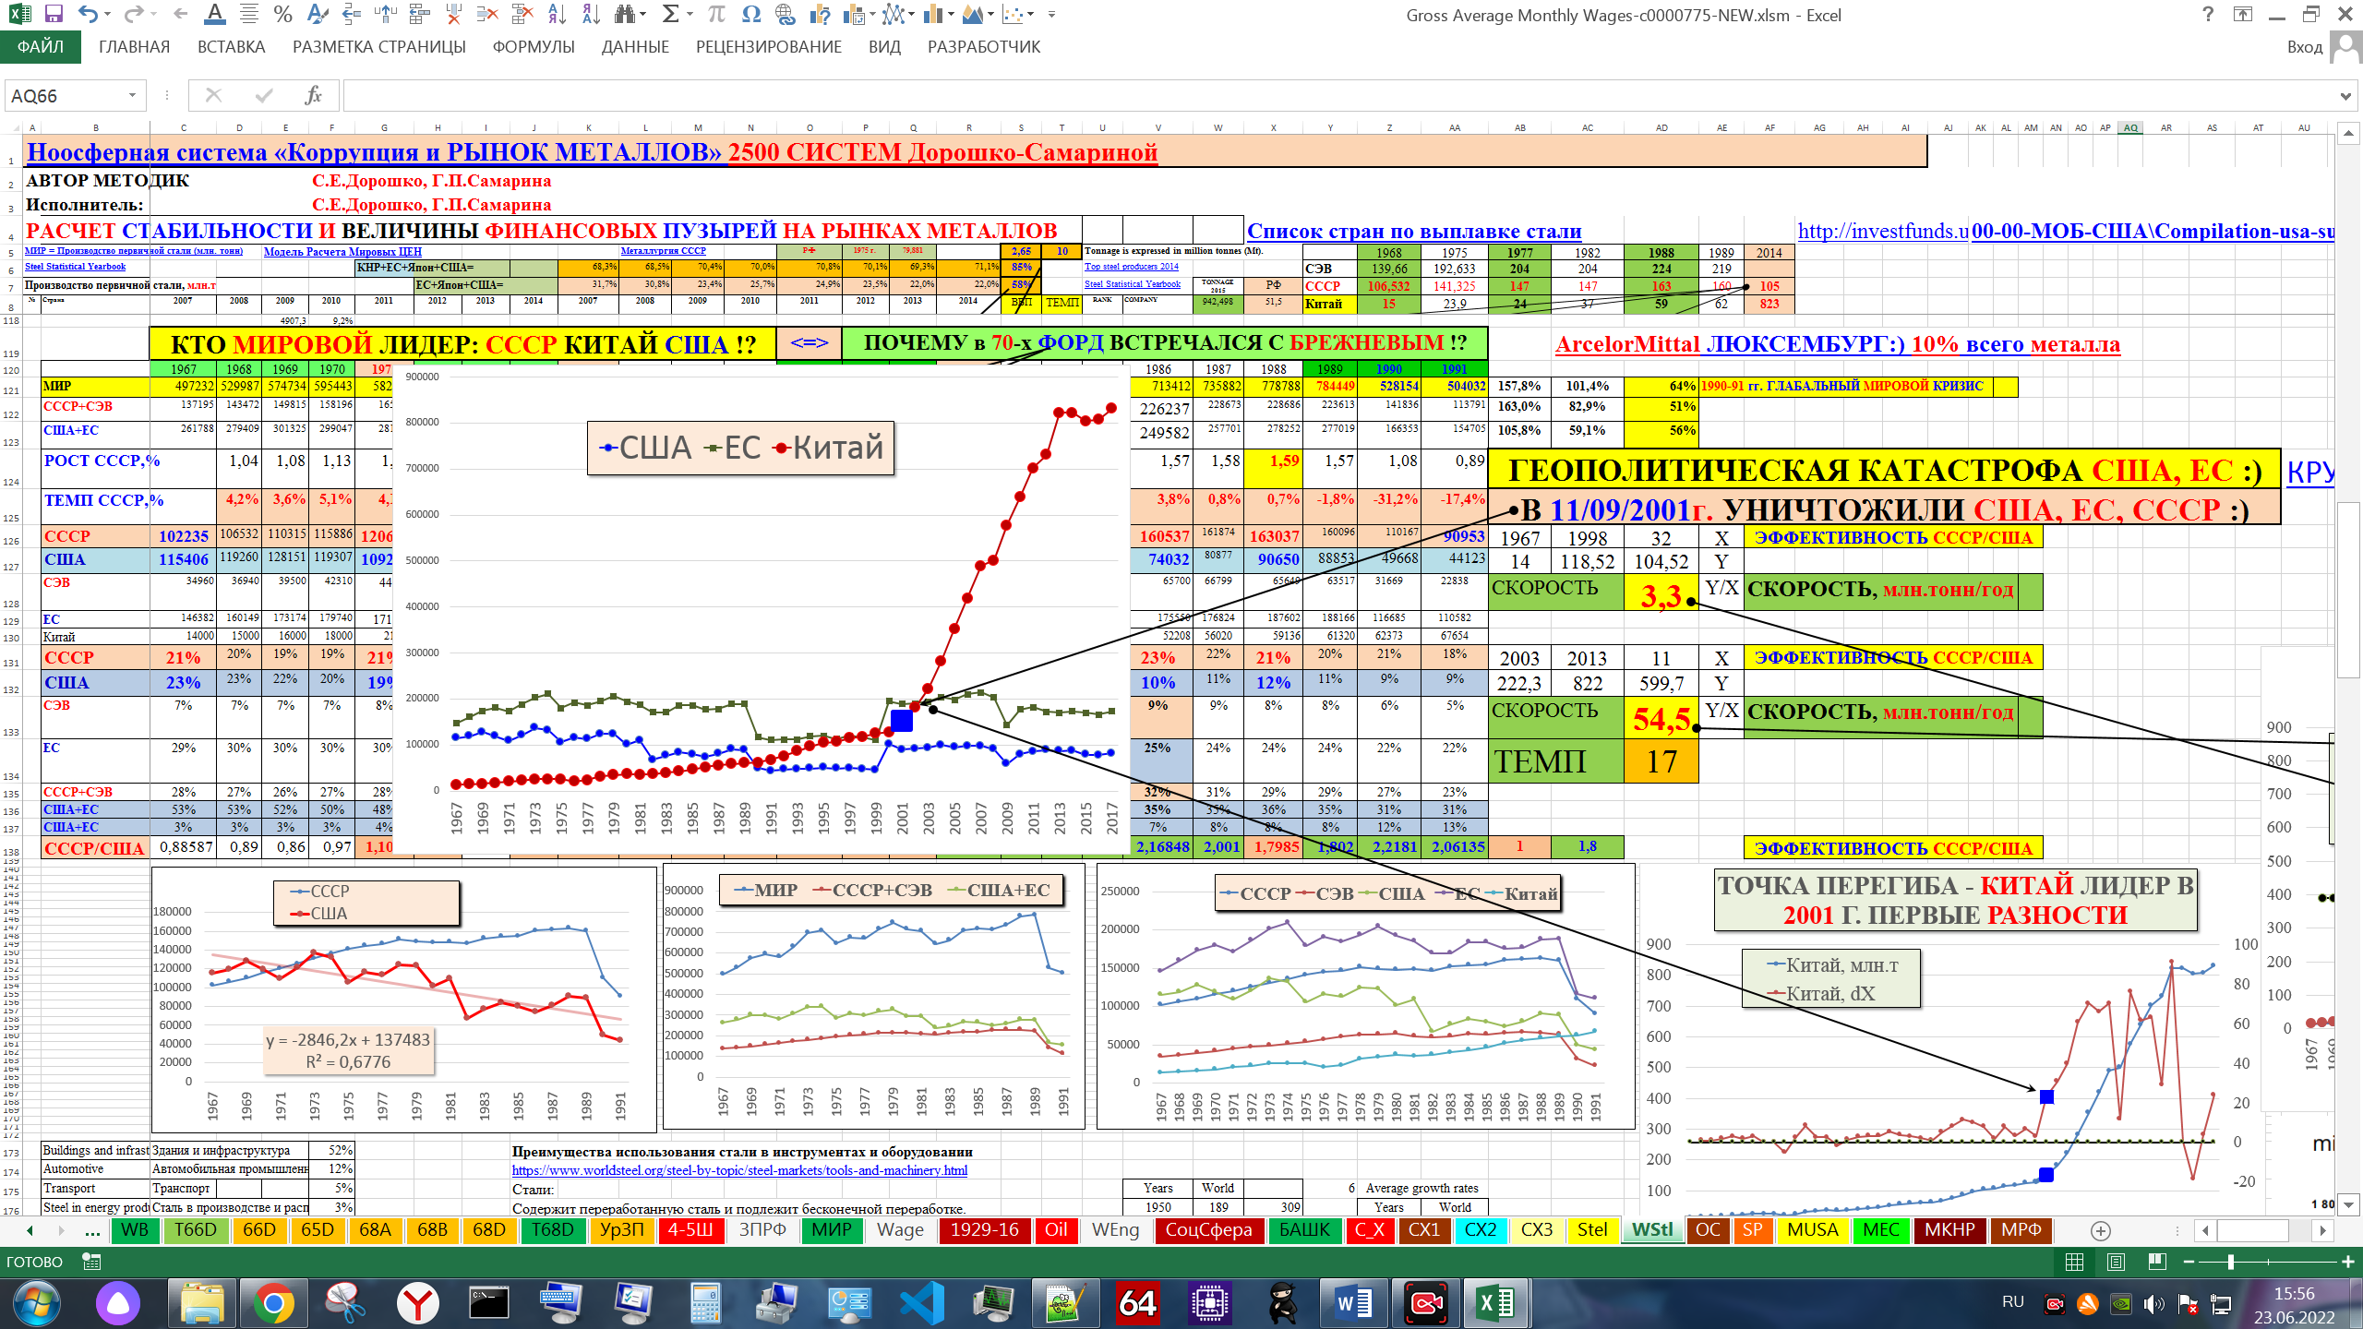Open the Undo history dropdown arrow
Image resolution: width=2363 pixels, height=1329 pixels.
108,14
